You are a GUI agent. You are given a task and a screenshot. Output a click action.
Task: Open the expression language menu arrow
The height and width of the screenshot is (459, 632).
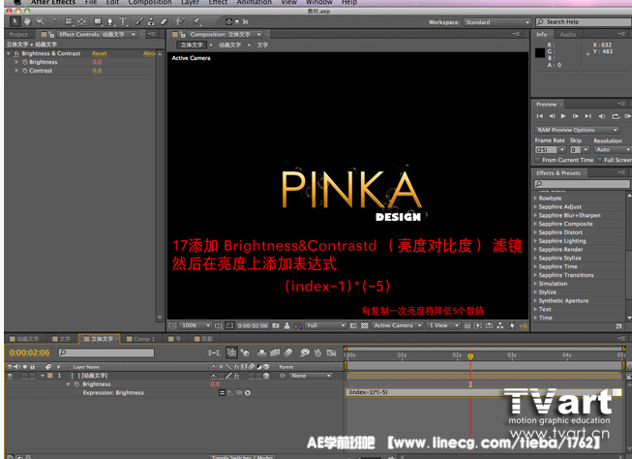point(248,392)
